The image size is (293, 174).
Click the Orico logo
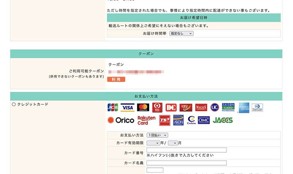tap(121, 120)
